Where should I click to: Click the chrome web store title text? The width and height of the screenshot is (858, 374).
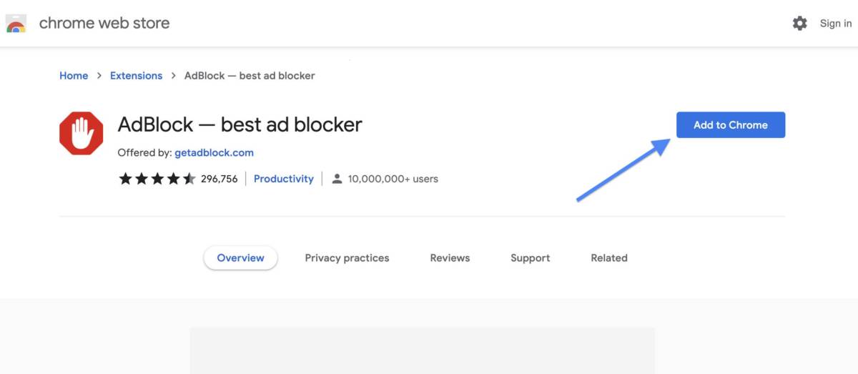tap(104, 23)
